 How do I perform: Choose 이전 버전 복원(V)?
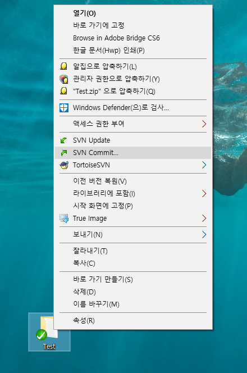tap(133, 181)
